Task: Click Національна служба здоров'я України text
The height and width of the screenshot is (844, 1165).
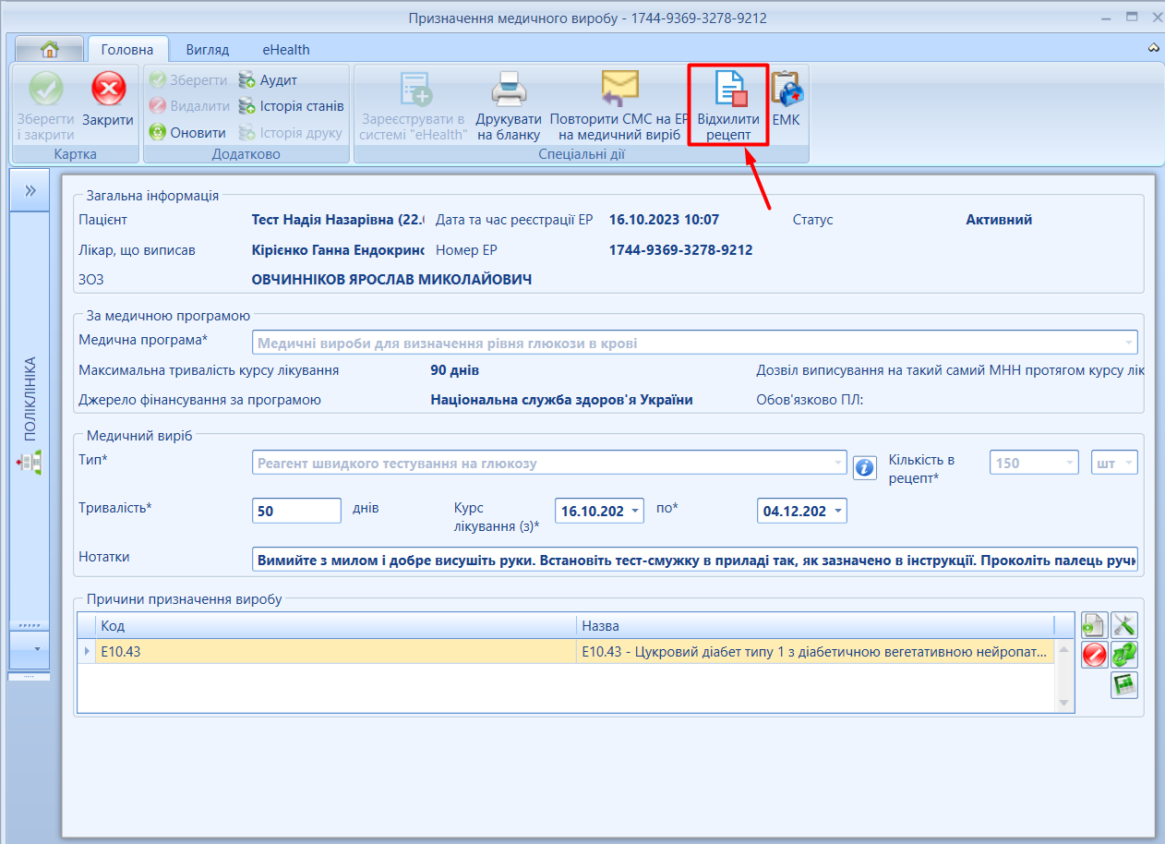Action: (561, 400)
